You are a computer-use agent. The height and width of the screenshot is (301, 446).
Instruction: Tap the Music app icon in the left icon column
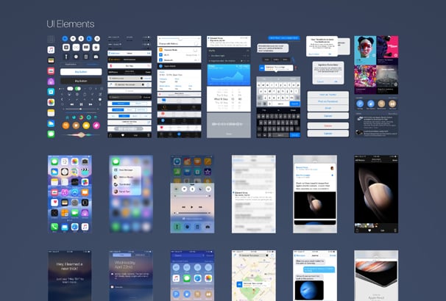(51, 50)
